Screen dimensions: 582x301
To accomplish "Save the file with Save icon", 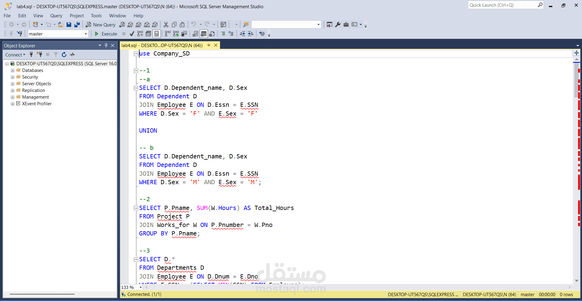I will tap(69, 25).
